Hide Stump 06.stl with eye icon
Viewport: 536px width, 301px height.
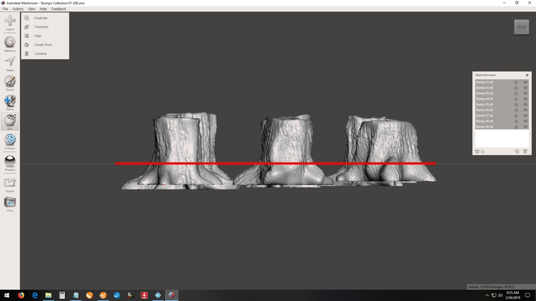(x=525, y=110)
